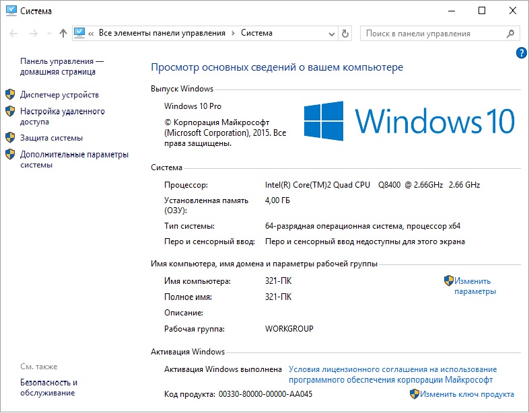Click the forward navigation arrow
The image size is (529, 413).
(x=34, y=34)
